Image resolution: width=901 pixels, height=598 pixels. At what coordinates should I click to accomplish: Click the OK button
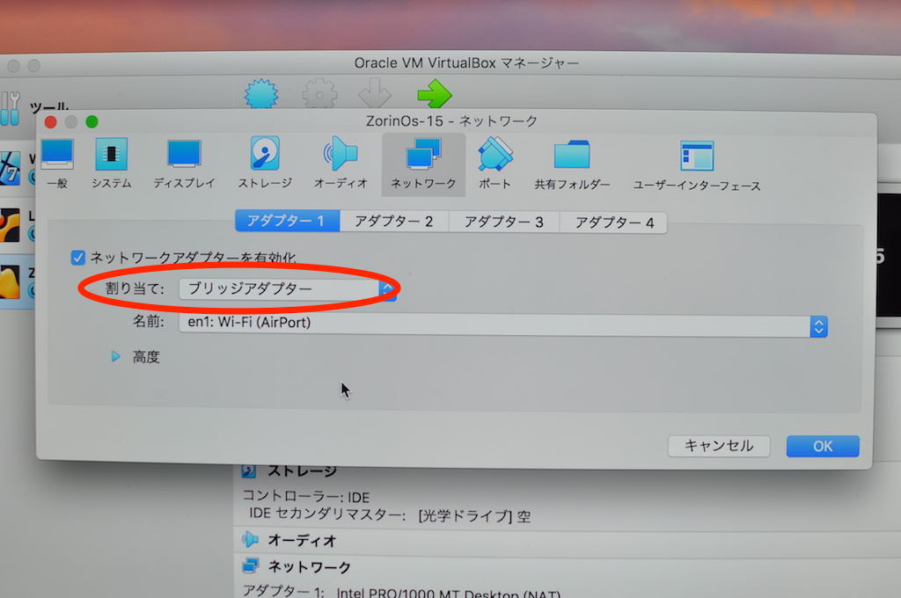click(x=823, y=447)
